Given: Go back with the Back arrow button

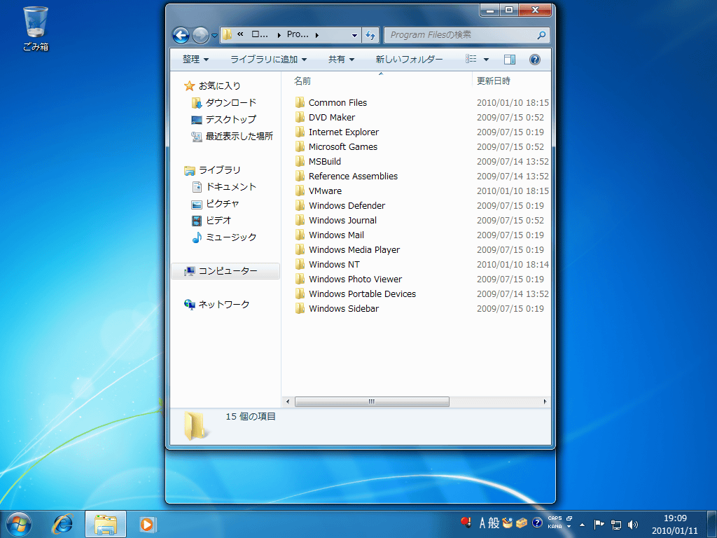Looking at the screenshot, I should coord(181,35).
